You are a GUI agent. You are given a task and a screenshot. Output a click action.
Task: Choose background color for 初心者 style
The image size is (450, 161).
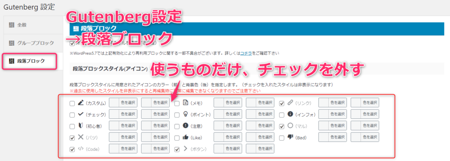(155, 125)
